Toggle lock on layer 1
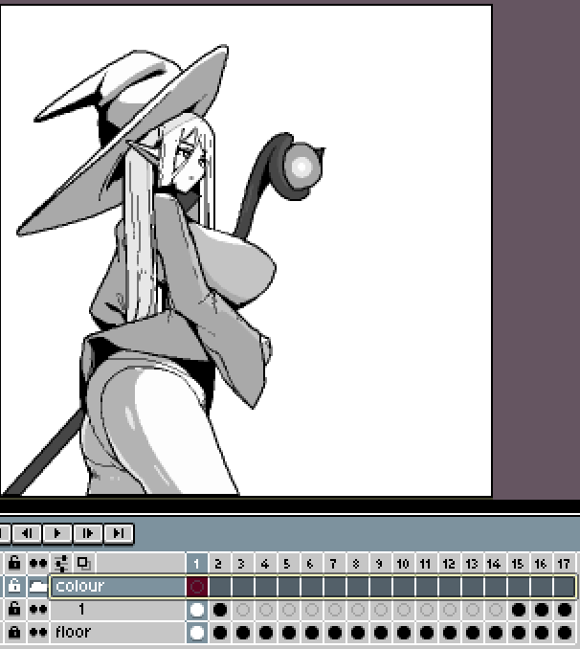The height and width of the screenshot is (649, 580). 14,609
